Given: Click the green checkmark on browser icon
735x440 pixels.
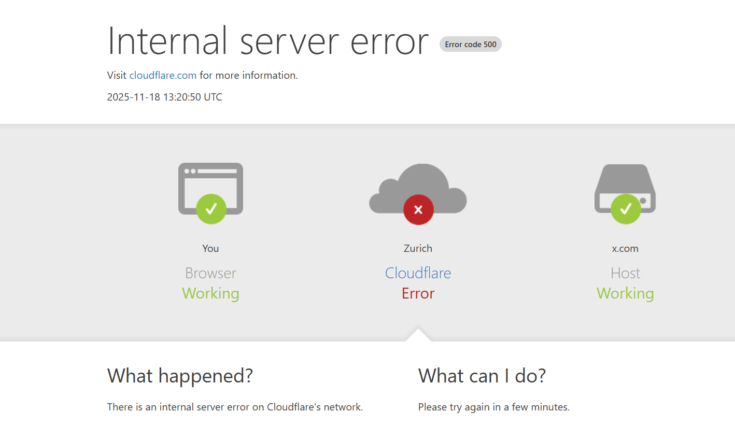Looking at the screenshot, I should click(x=211, y=209).
